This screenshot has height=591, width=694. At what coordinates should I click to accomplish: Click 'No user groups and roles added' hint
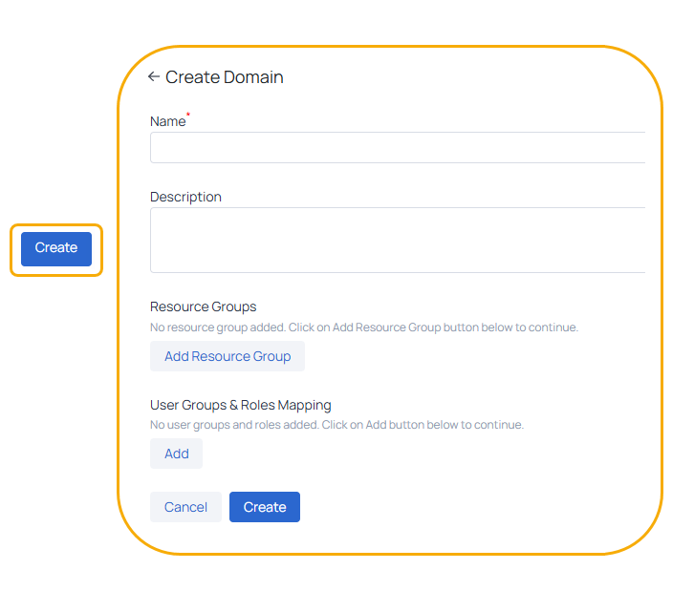[234, 425]
